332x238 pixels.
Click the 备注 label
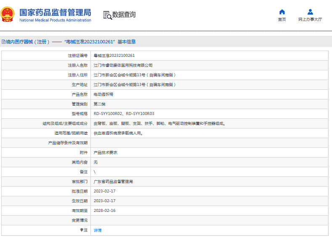click(x=84, y=172)
